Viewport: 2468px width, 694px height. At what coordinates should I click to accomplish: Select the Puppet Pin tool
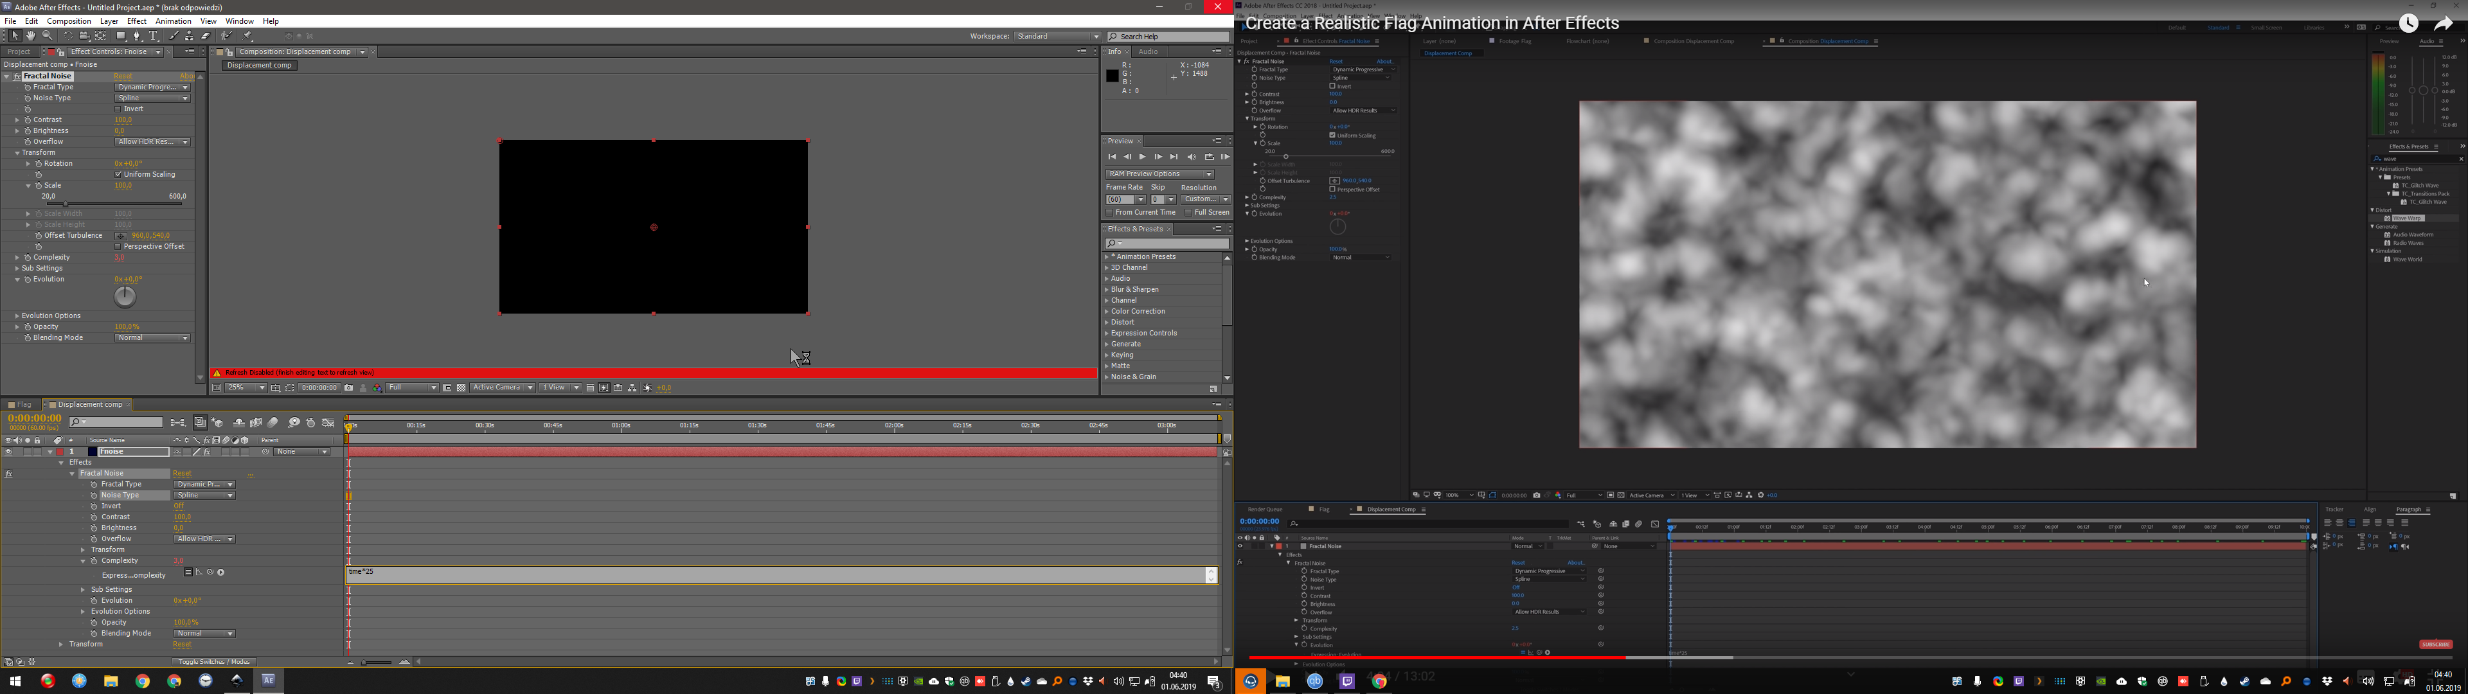coord(247,35)
